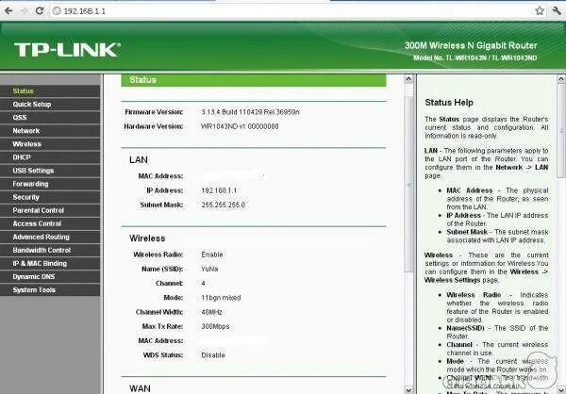Click help panel scroll up arrow
Screen dimensions: 566x394
click(x=561, y=79)
